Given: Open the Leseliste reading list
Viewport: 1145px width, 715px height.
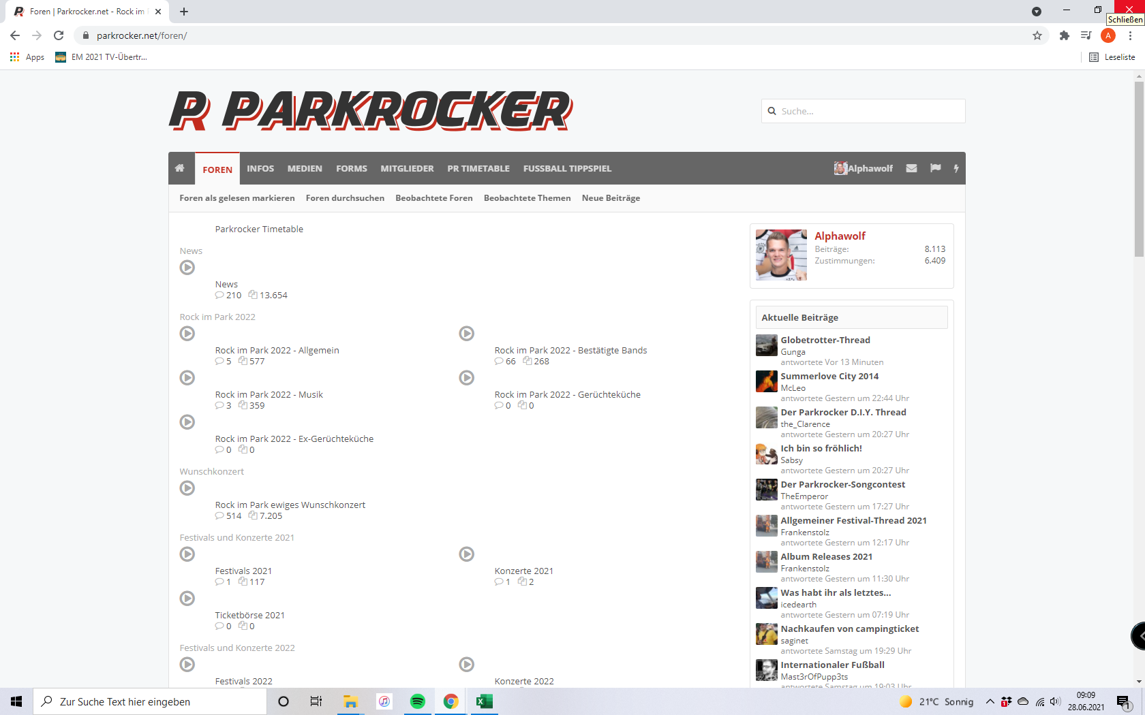Looking at the screenshot, I should 1112,57.
